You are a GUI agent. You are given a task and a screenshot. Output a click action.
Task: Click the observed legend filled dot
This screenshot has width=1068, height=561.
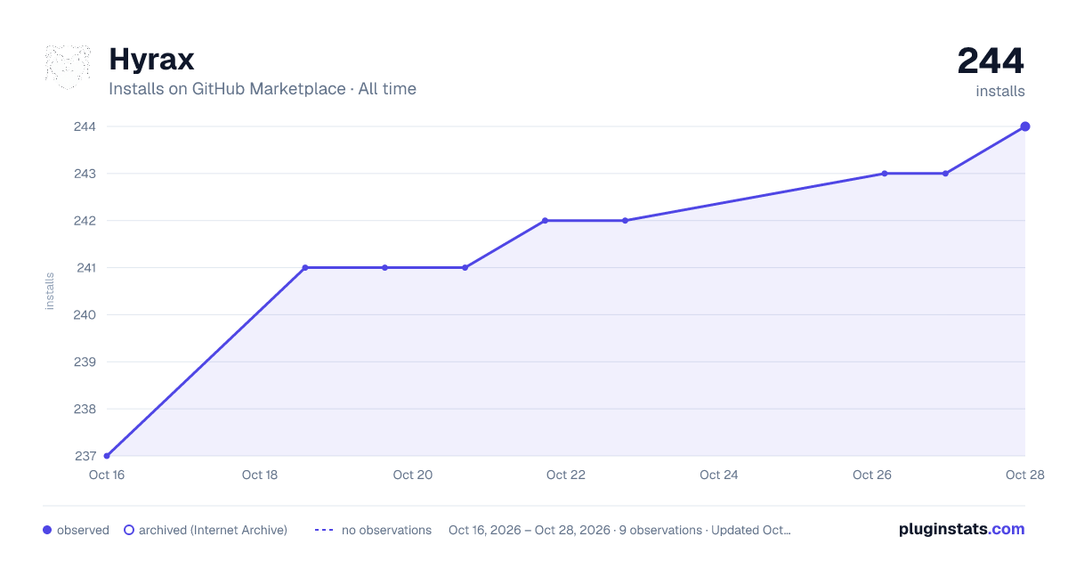(x=47, y=530)
